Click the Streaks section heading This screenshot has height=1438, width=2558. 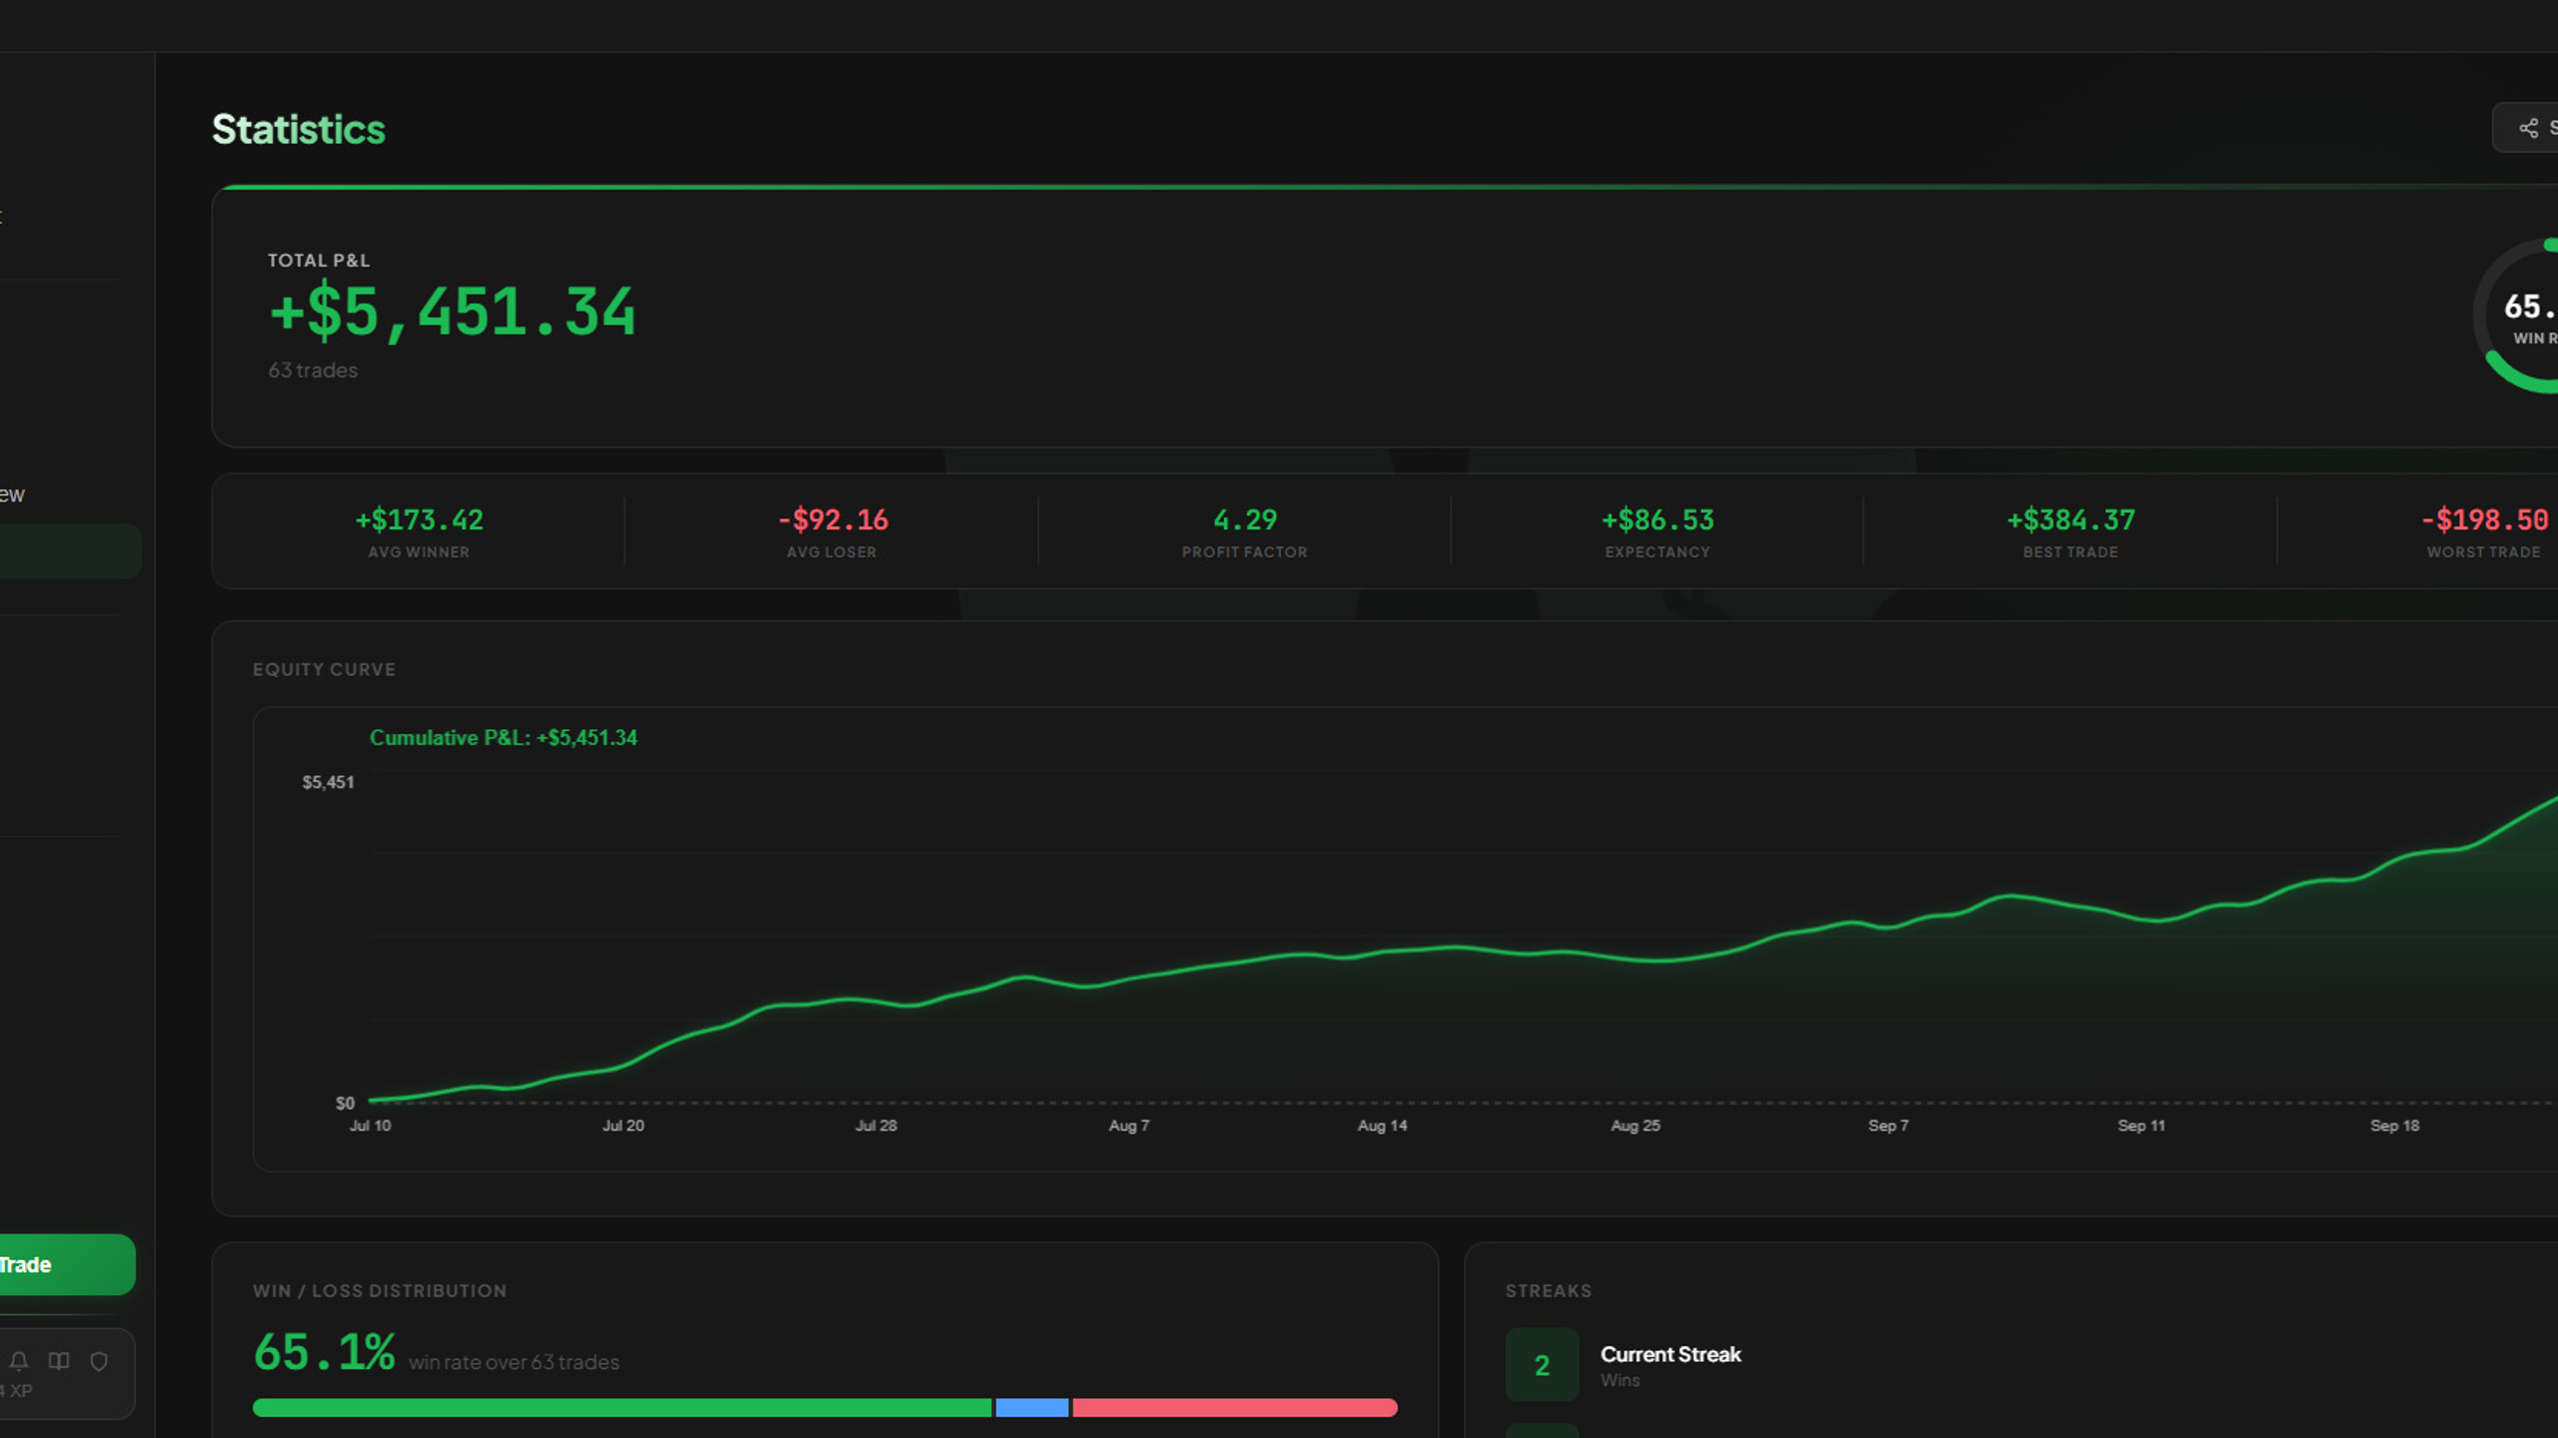pyautogui.click(x=1549, y=1290)
